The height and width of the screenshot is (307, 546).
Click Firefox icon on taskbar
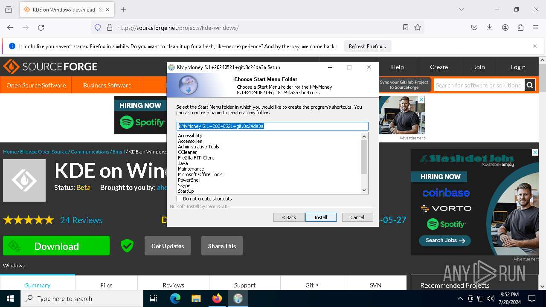pos(217,298)
